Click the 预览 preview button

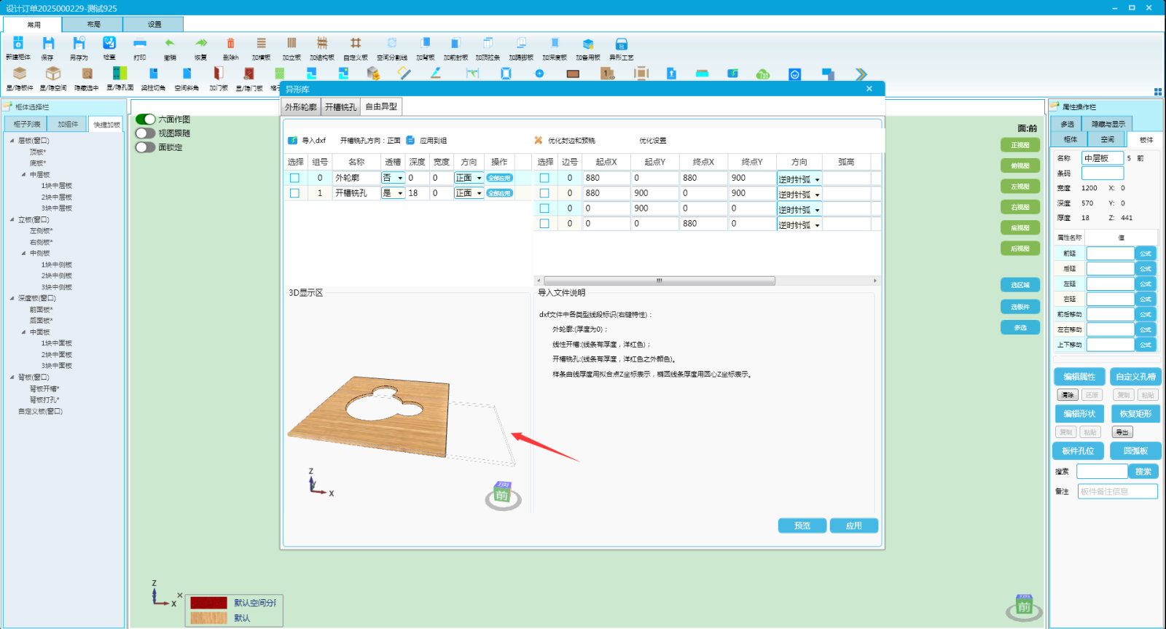(802, 526)
